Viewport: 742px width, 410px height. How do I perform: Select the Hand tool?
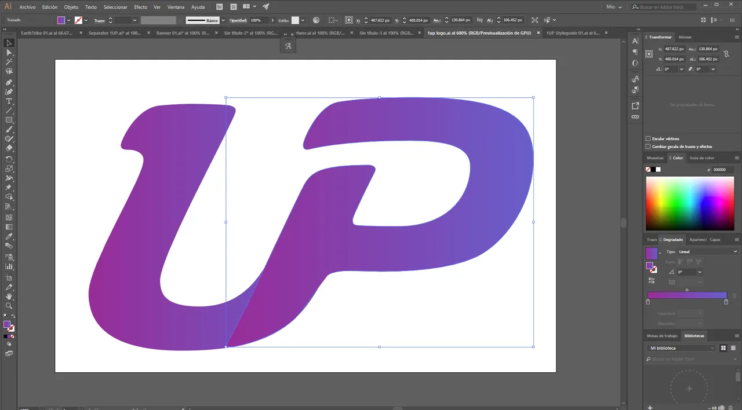coord(9,296)
